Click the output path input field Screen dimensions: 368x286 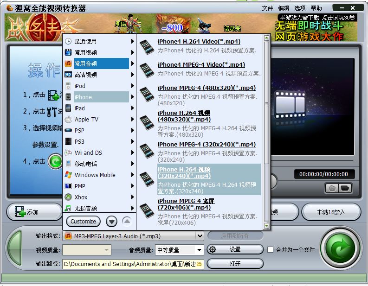[133, 264]
